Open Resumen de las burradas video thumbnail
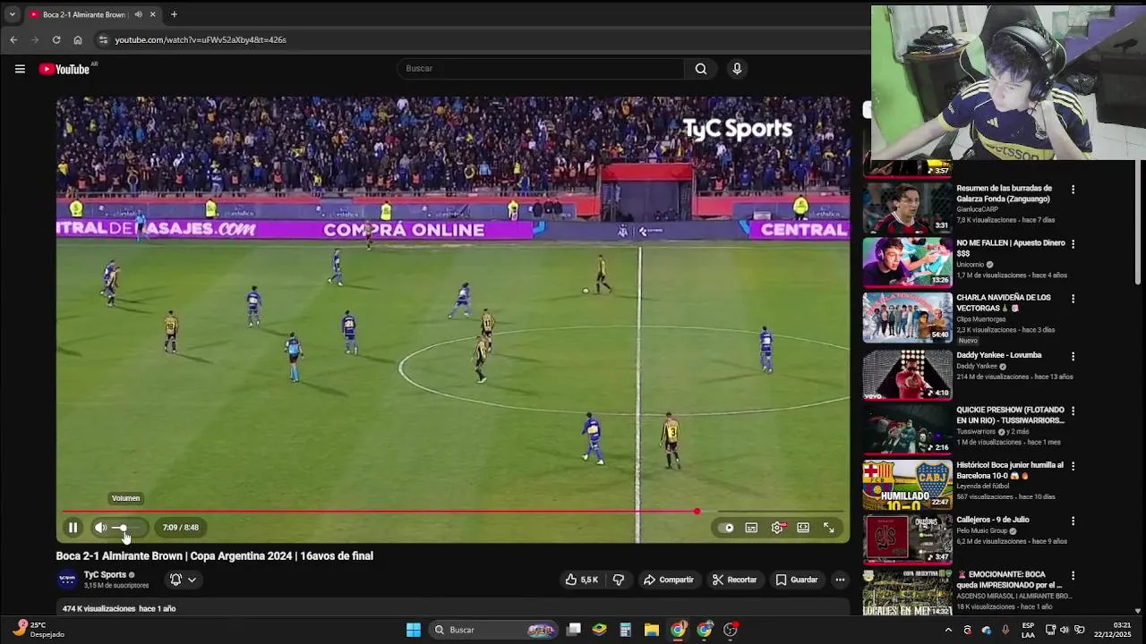This screenshot has width=1146, height=644. coord(907,208)
